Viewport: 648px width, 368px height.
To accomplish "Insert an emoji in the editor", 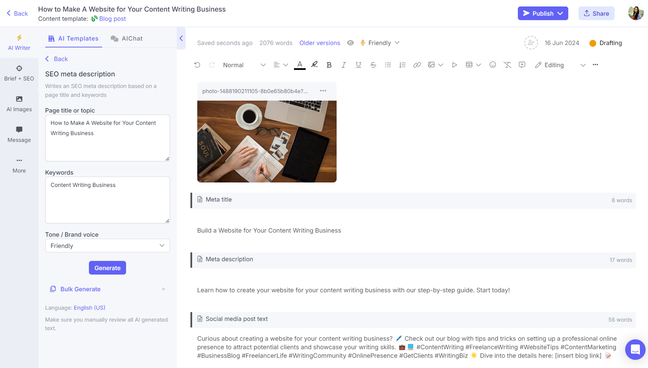I will pos(493,64).
